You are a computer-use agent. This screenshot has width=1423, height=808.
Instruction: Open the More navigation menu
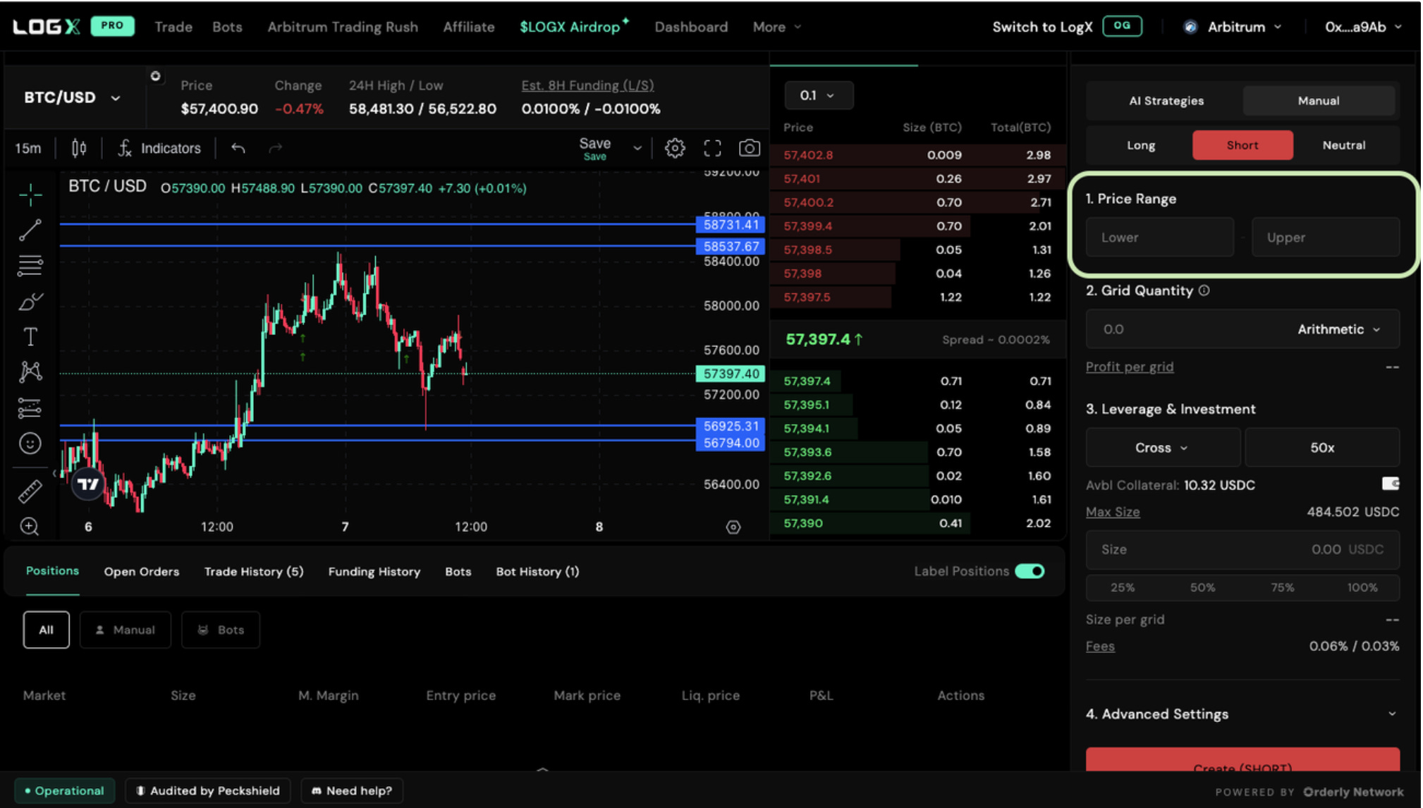tap(776, 27)
